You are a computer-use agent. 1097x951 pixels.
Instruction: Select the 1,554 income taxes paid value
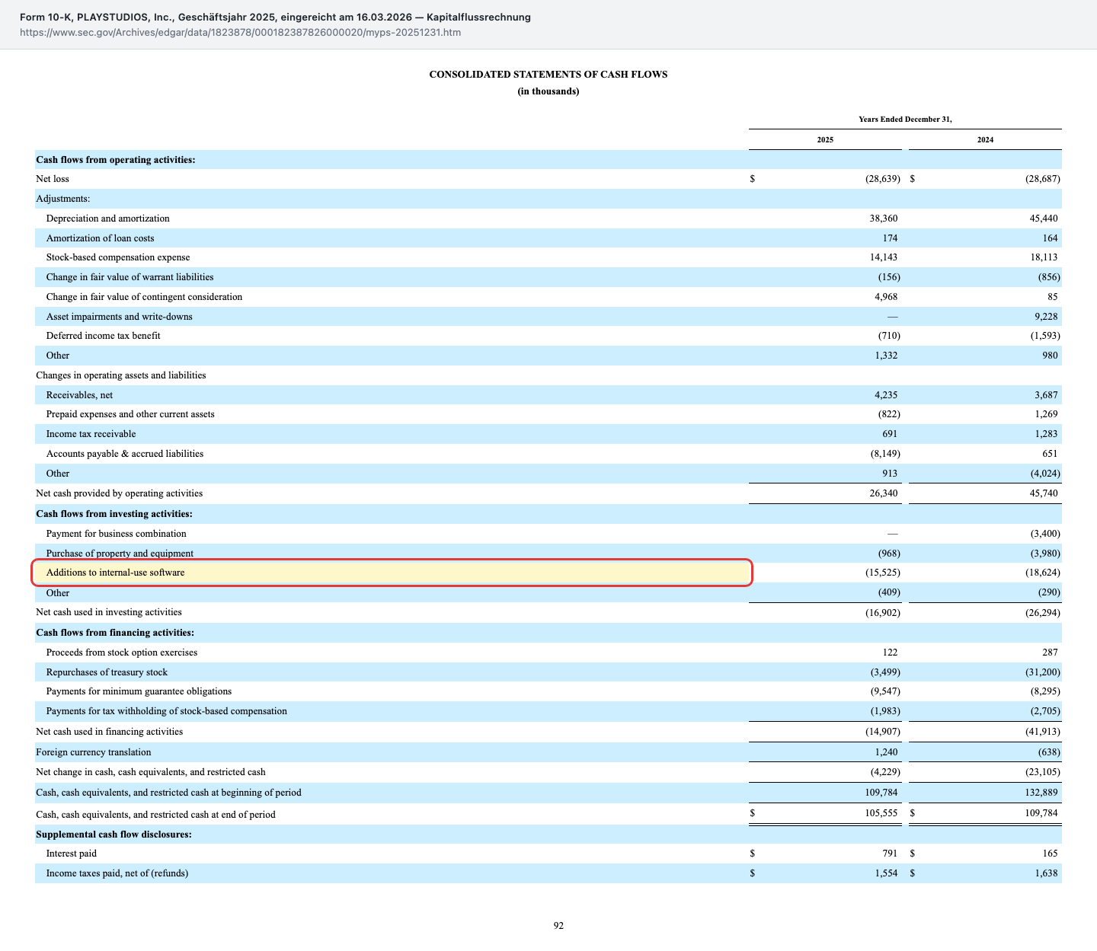coord(886,873)
